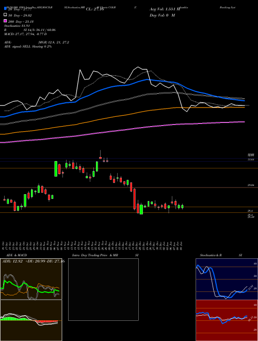258x341 pixels.
Task: Click the magenta 200 Day legend swatch
Action: [x=5, y=21]
